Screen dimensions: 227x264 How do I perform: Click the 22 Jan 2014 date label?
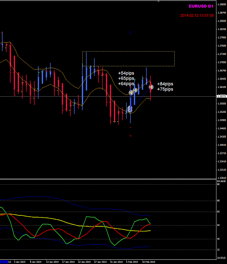84,262
